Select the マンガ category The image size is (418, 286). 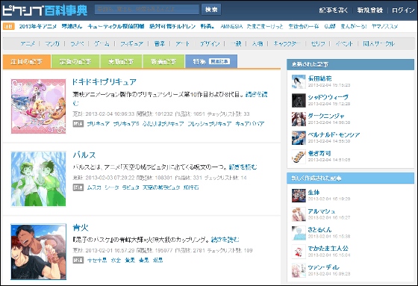pyautogui.click(x=52, y=43)
